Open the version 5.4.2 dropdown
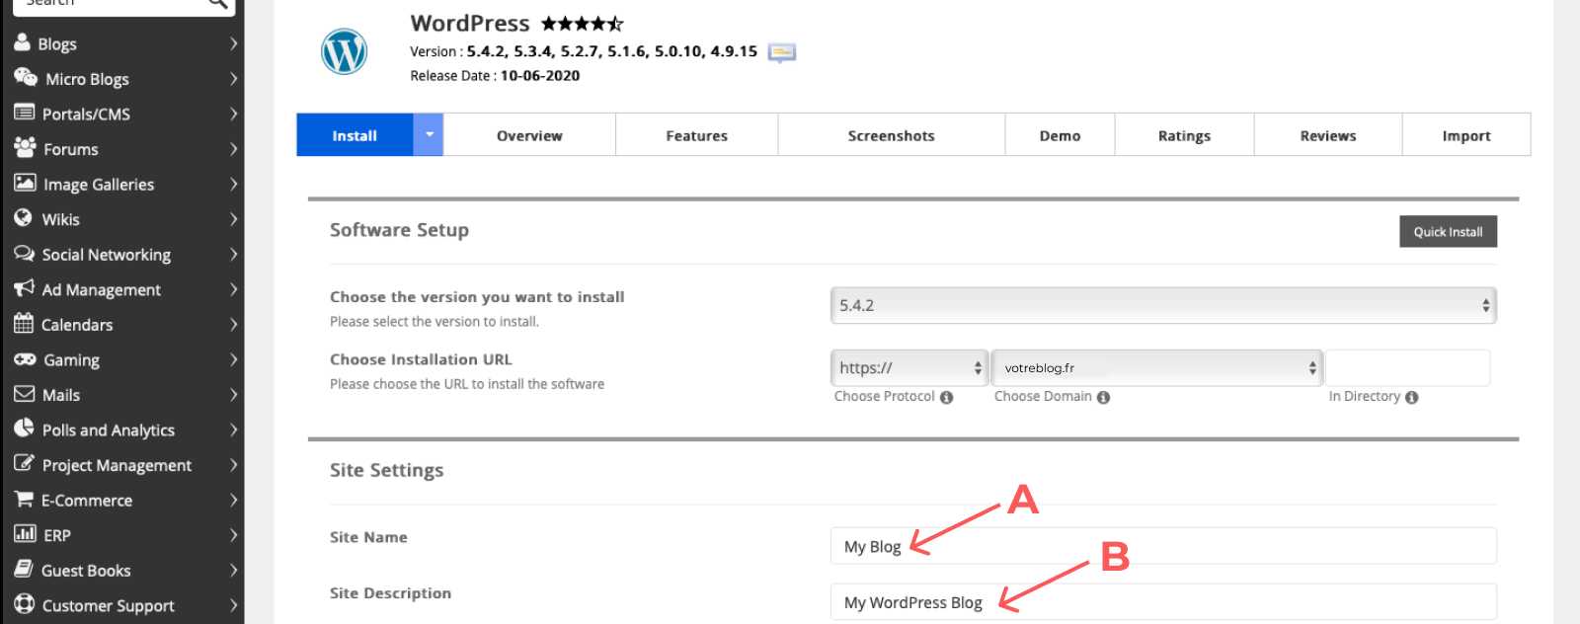Screen dimensions: 1580x624 tap(1163, 305)
